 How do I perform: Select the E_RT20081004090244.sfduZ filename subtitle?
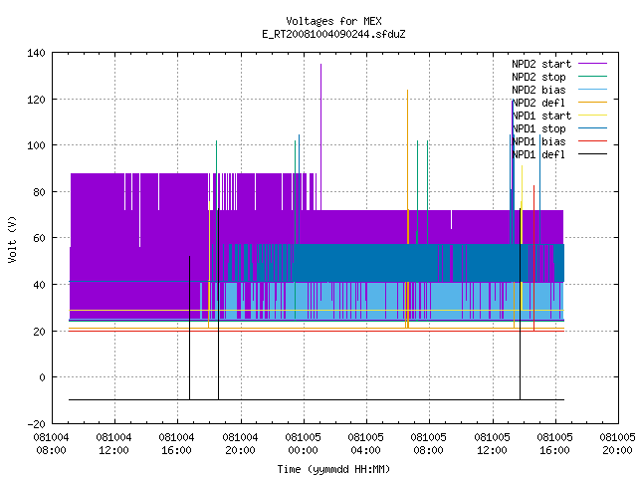coord(333,34)
